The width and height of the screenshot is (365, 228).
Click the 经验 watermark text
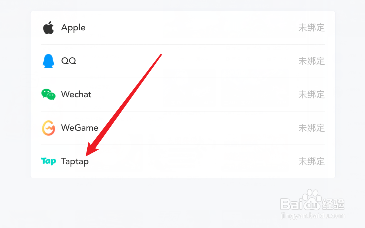click(333, 204)
